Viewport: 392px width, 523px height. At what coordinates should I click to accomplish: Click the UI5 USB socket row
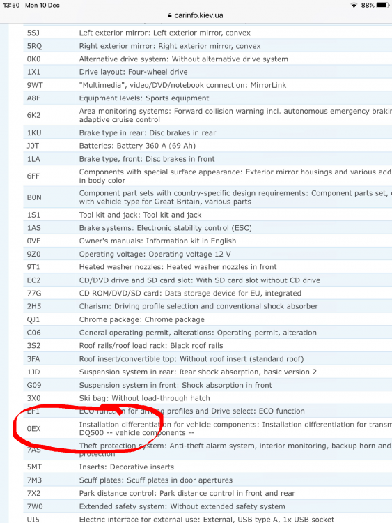[207, 519]
